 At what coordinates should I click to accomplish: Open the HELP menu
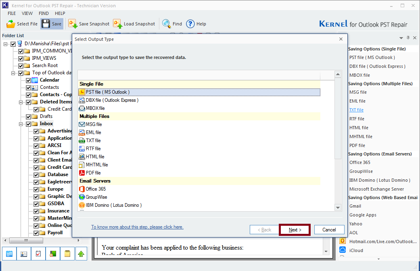coord(60,13)
